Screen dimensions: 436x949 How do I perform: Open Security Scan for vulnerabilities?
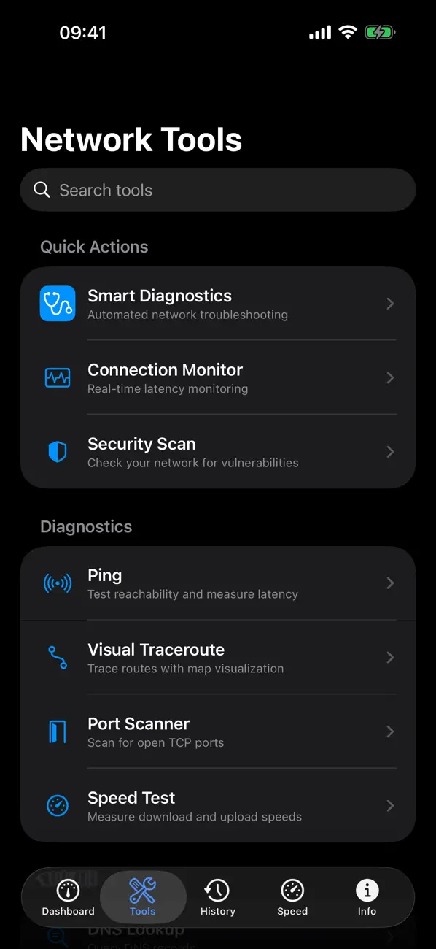[218, 451]
